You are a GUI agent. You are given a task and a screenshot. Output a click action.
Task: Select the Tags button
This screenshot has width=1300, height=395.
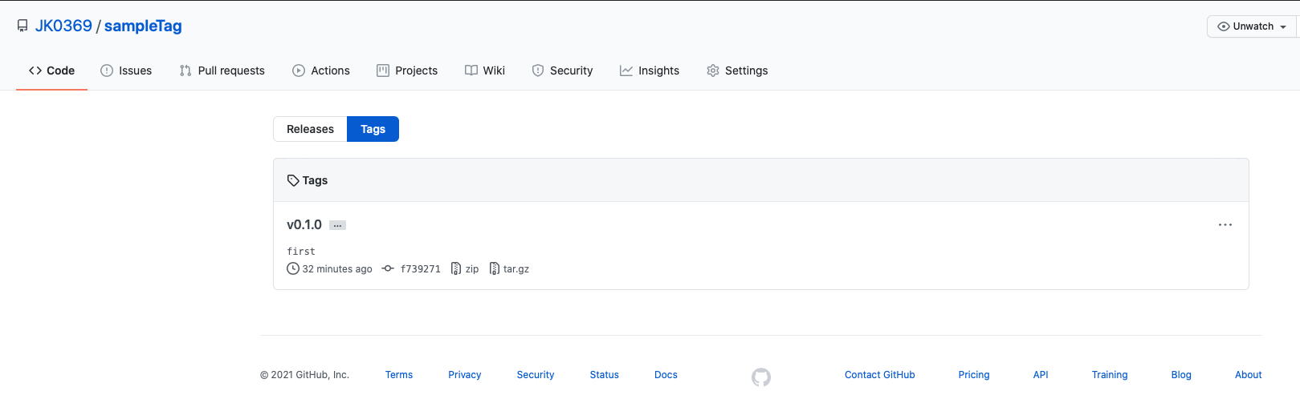[x=373, y=129]
